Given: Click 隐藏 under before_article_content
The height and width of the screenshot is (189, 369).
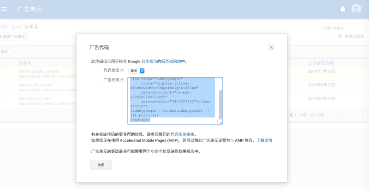Looking at the screenshot, I should pos(22,76).
